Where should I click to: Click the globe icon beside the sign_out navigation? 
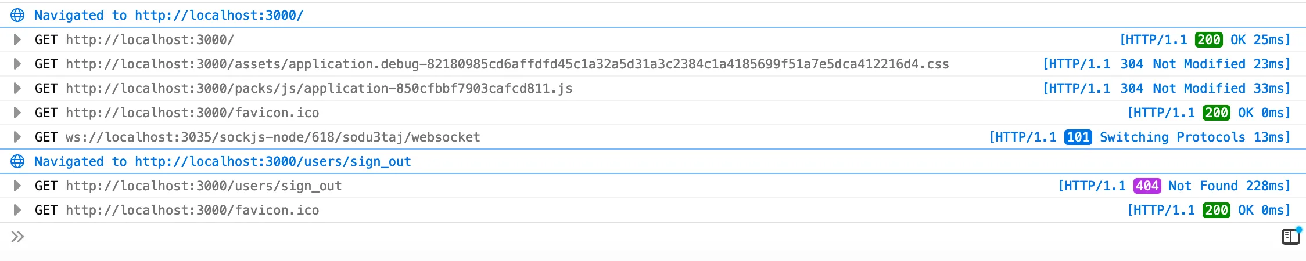point(18,161)
